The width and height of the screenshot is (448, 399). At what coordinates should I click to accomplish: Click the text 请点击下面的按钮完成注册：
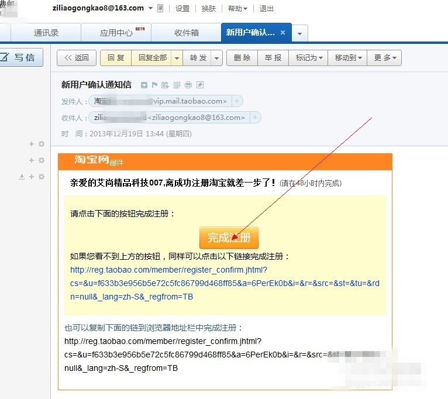tap(123, 214)
